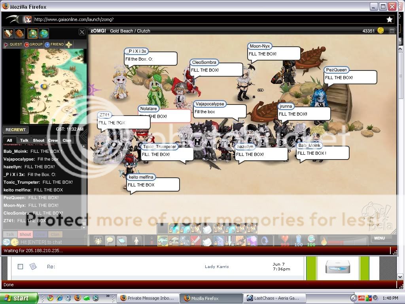Click the red heart health icon
Screen dimensions: 405x304
[x=285, y=239]
